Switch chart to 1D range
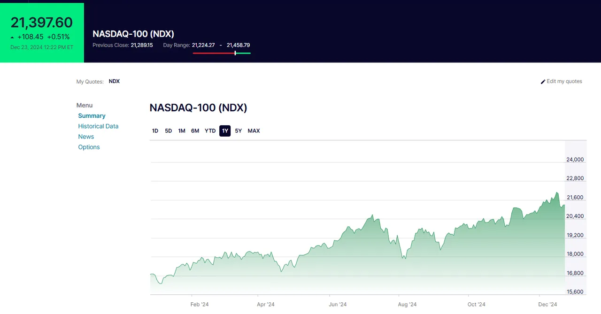Image resolution: width=601 pixels, height=314 pixels. tap(155, 131)
